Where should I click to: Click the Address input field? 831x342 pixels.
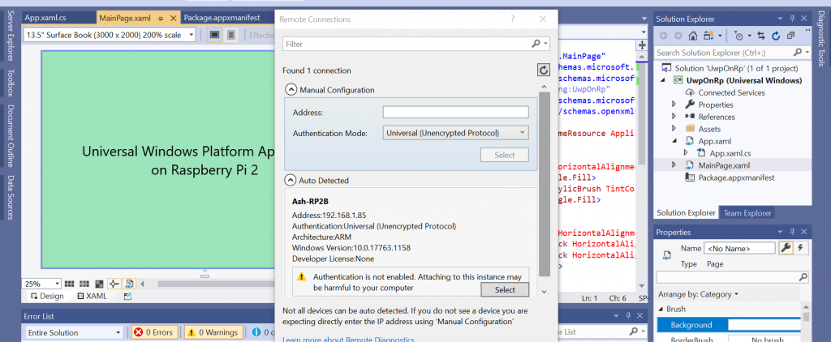tap(456, 112)
